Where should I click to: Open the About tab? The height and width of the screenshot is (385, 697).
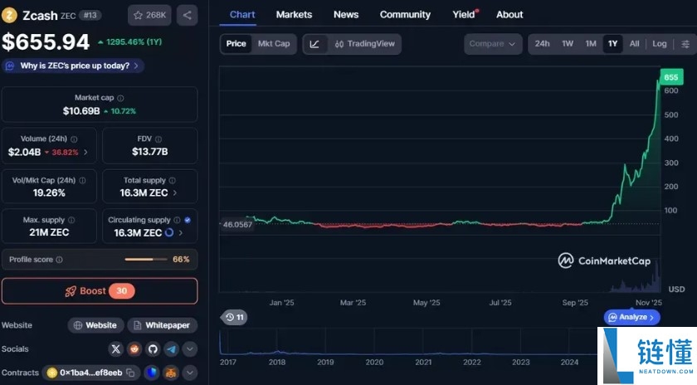509,15
